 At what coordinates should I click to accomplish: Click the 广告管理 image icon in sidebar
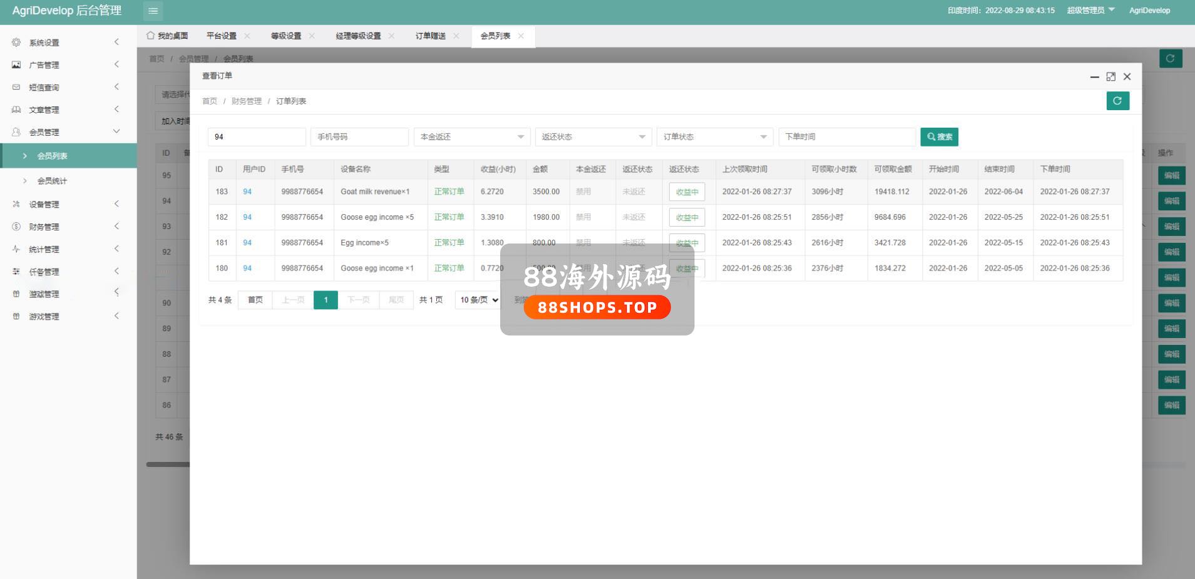16,65
